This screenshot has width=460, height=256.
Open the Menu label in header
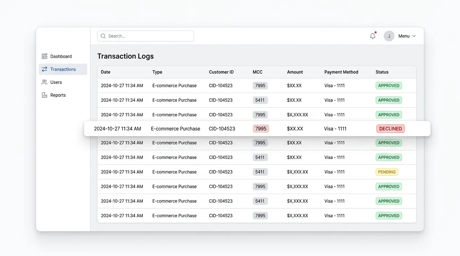coord(404,36)
